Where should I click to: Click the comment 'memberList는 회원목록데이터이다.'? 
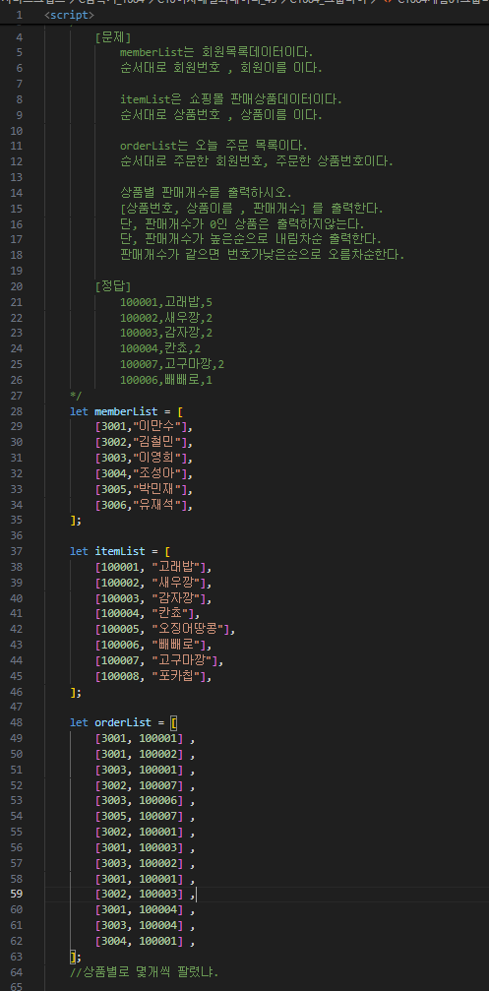point(216,52)
